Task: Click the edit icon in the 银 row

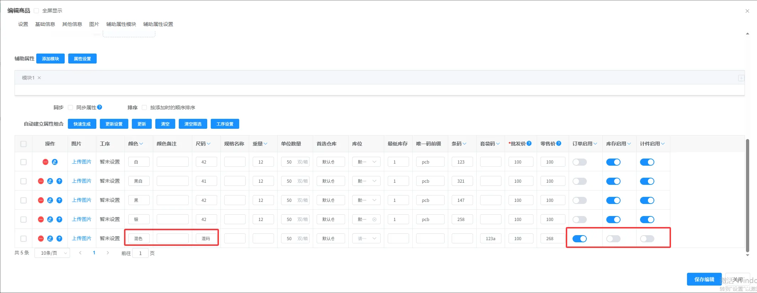Action: pyautogui.click(x=50, y=220)
